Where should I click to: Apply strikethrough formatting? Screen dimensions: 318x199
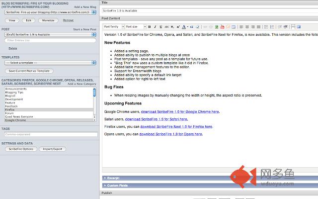pyautogui.click(x=166, y=26)
